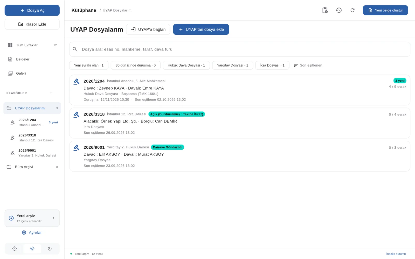Image resolution: width=415 pixels, height=259 pixels.
Task: Open Galeri section
Action: click(x=32, y=73)
